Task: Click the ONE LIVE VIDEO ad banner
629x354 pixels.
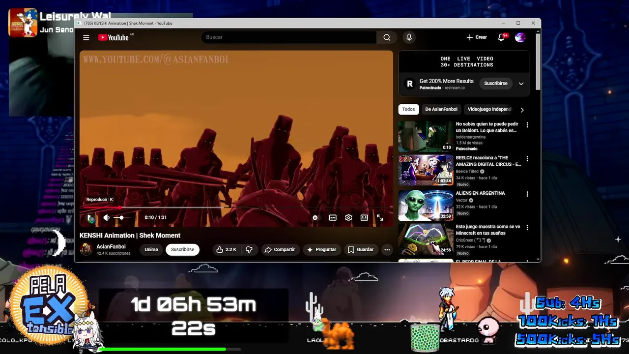Action: (x=464, y=62)
